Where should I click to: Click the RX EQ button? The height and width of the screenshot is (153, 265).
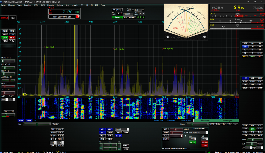192,142
